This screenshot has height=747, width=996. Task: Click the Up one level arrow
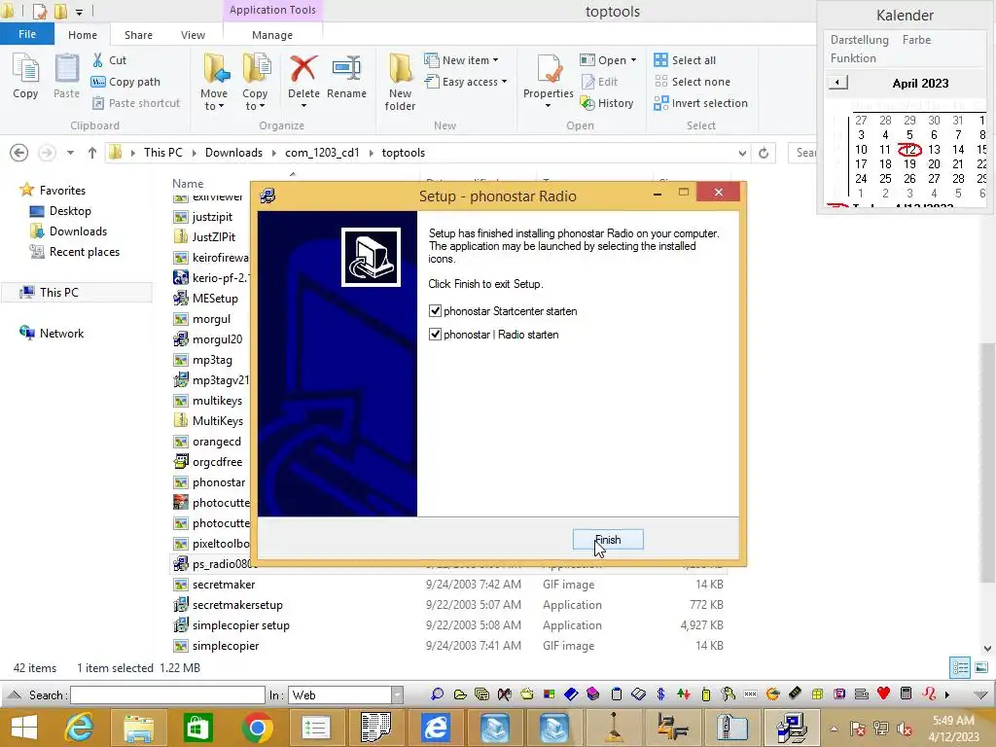92,153
